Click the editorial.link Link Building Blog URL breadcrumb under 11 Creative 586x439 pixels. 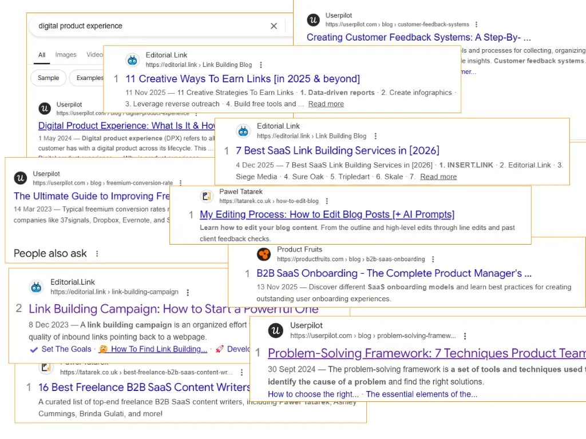[199, 65]
